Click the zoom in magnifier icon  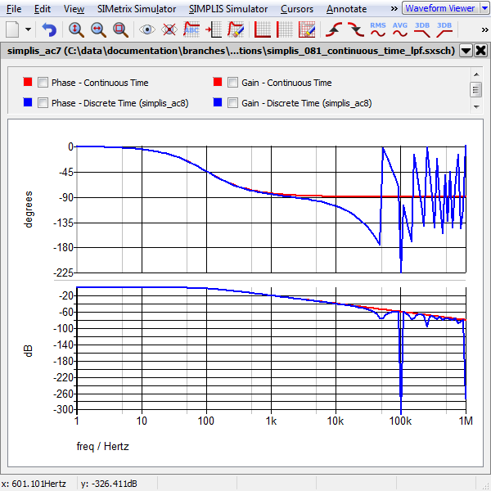(x=76, y=29)
